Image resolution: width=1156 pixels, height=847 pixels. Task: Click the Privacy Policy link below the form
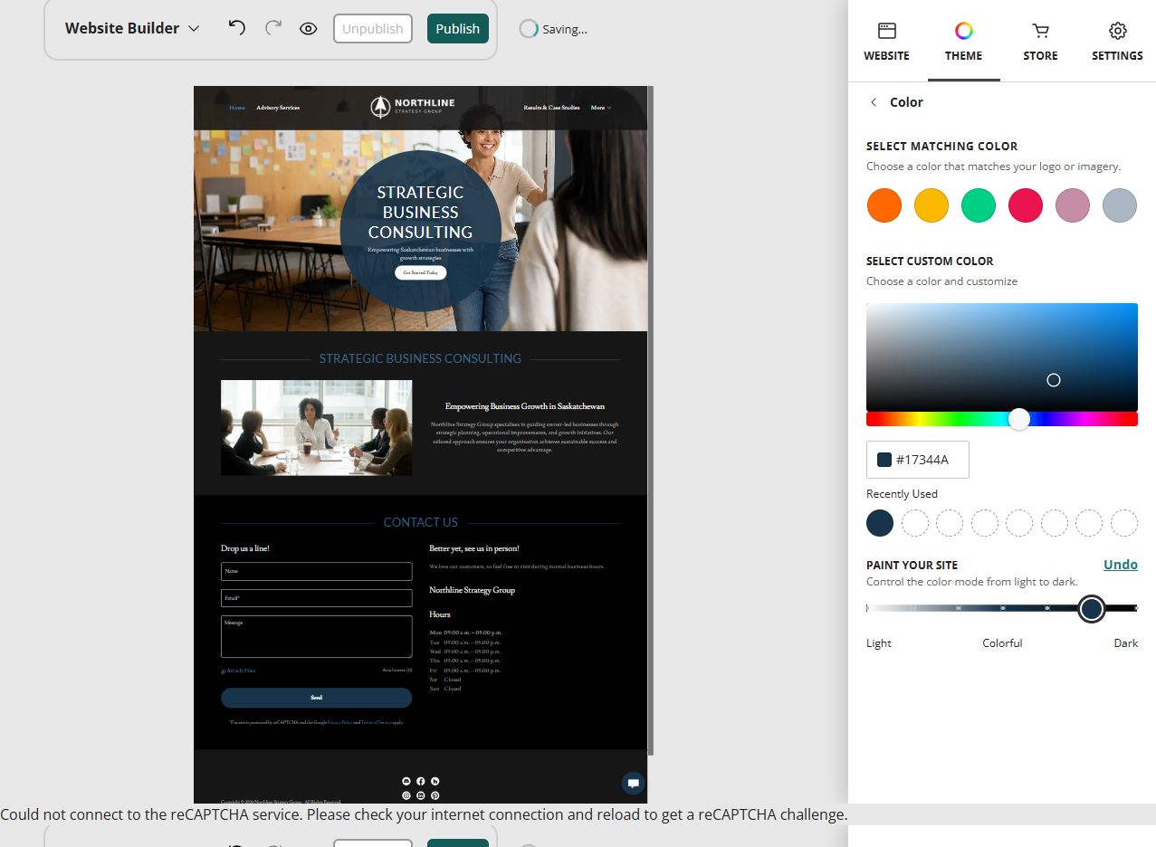click(340, 722)
